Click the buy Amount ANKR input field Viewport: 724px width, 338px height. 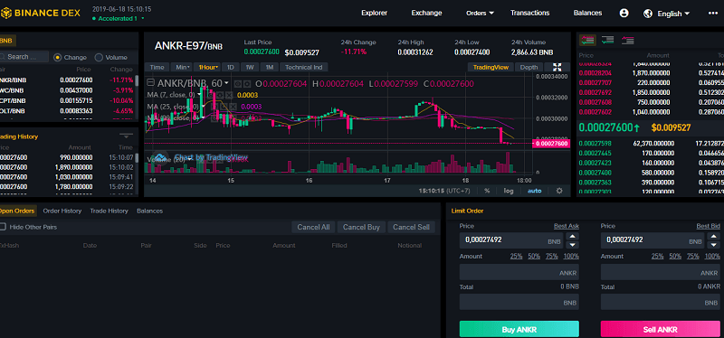point(519,272)
